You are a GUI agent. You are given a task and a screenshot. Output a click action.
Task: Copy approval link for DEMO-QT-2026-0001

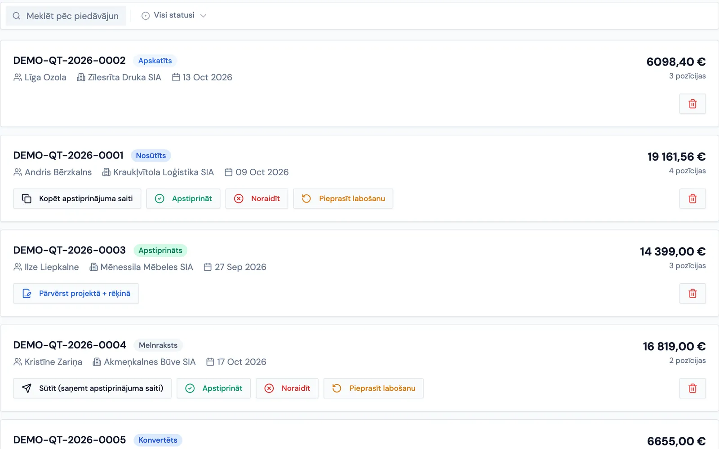click(77, 198)
